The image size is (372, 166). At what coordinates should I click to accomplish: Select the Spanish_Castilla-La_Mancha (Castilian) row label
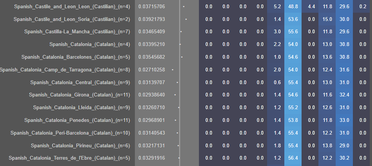coord(77,32)
